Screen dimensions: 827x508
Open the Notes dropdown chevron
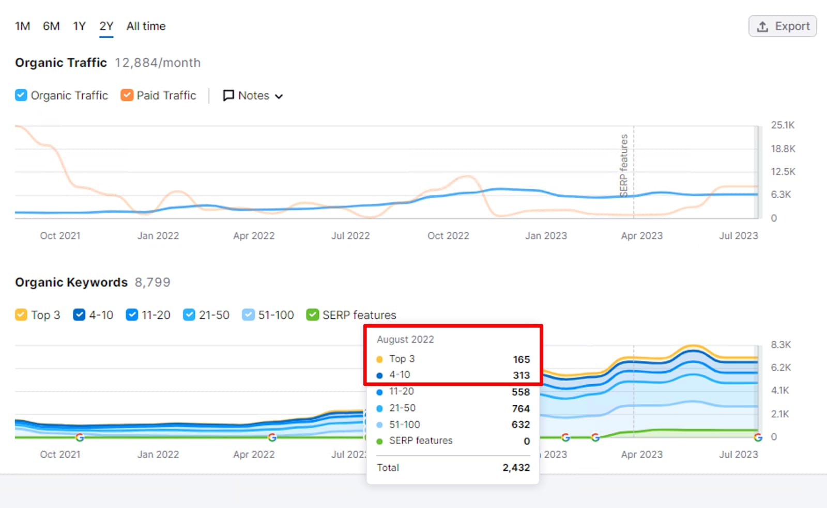coord(279,96)
